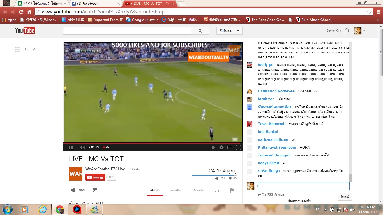This screenshot has height=215, width=383.
Task: Close the Facebook tab
Action: coord(119,4)
